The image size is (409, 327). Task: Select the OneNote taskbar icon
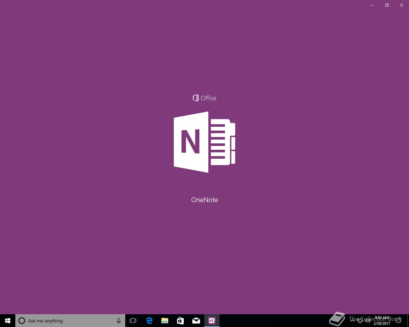[212, 321]
